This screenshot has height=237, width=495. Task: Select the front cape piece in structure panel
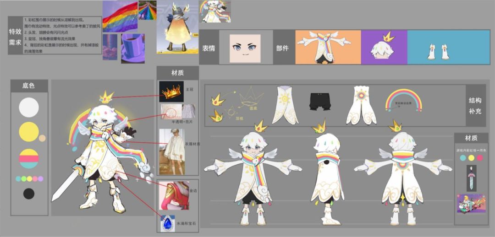285,105
